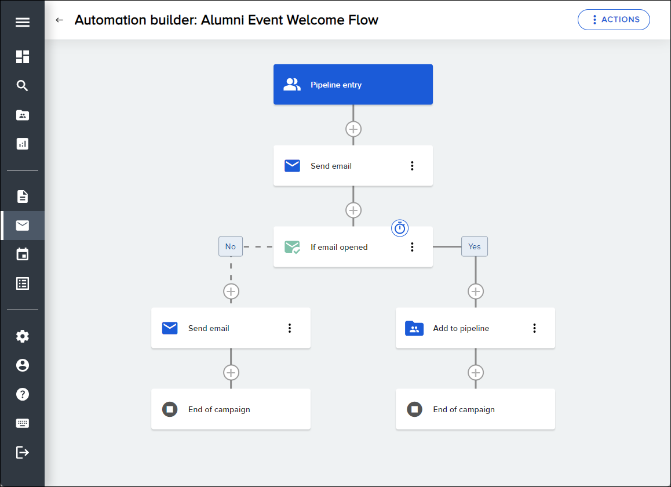Open the dashboard from sidebar
671x487 pixels.
(22, 57)
